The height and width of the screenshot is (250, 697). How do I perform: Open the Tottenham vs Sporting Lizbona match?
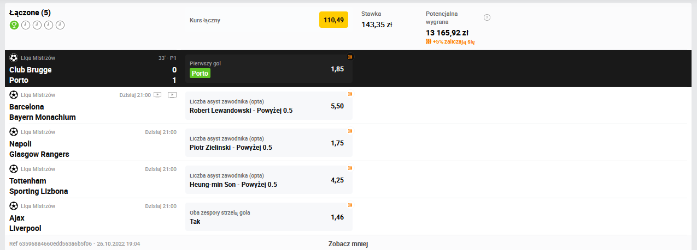tap(93, 180)
